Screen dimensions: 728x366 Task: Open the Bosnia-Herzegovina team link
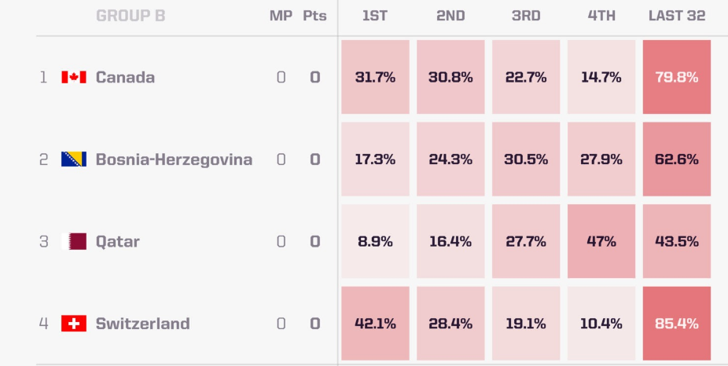pyautogui.click(x=174, y=159)
